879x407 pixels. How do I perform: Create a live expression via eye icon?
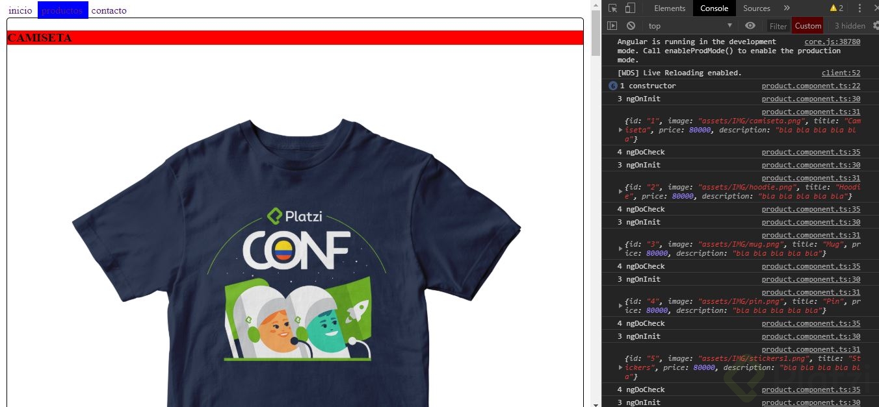click(x=750, y=26)
